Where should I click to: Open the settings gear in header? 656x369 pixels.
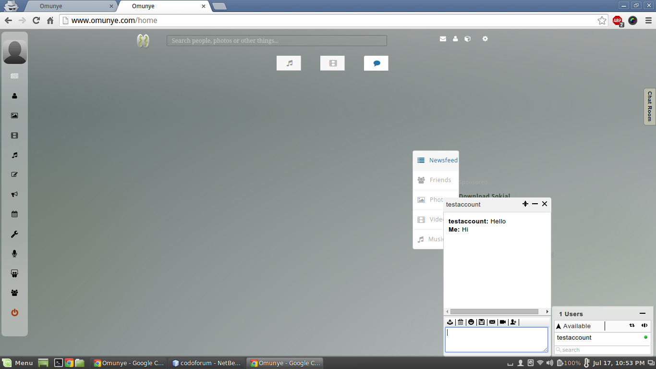(x=485, y=38)
